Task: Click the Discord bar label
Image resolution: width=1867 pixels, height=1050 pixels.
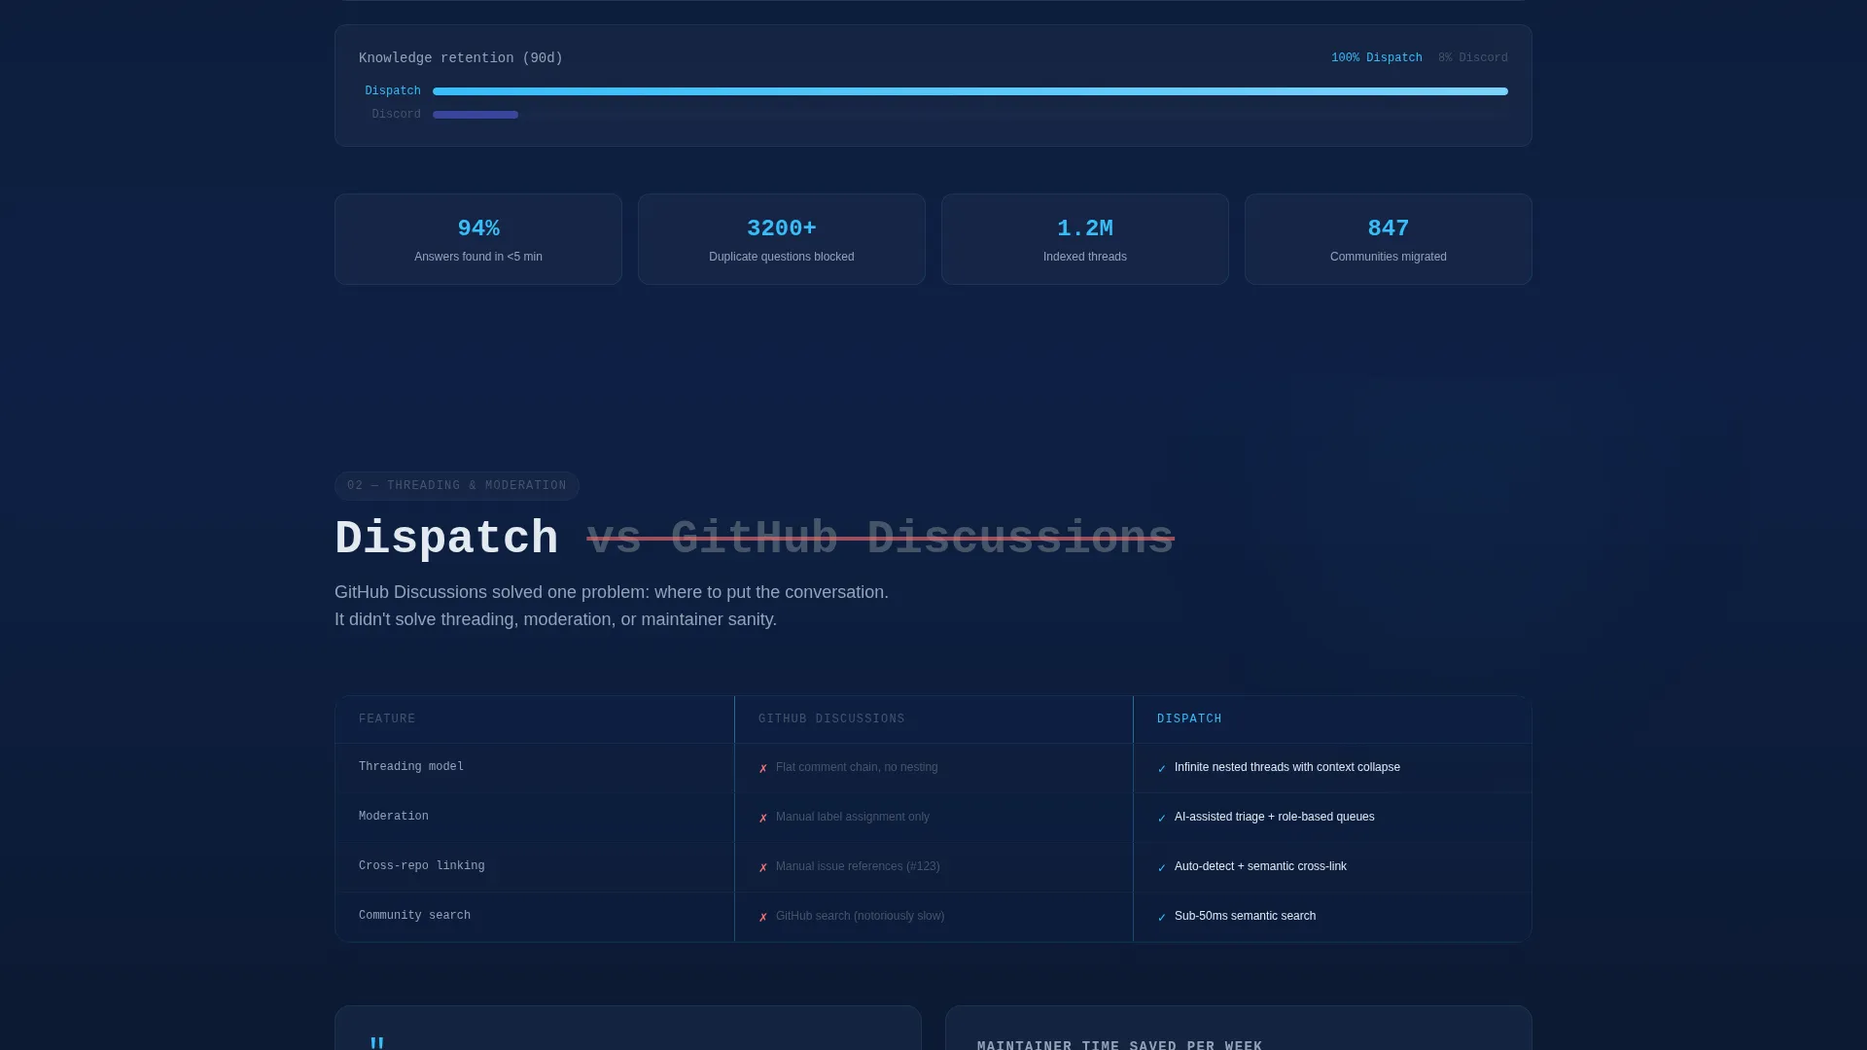Action: pyautogui.click(x=397, y=115)
